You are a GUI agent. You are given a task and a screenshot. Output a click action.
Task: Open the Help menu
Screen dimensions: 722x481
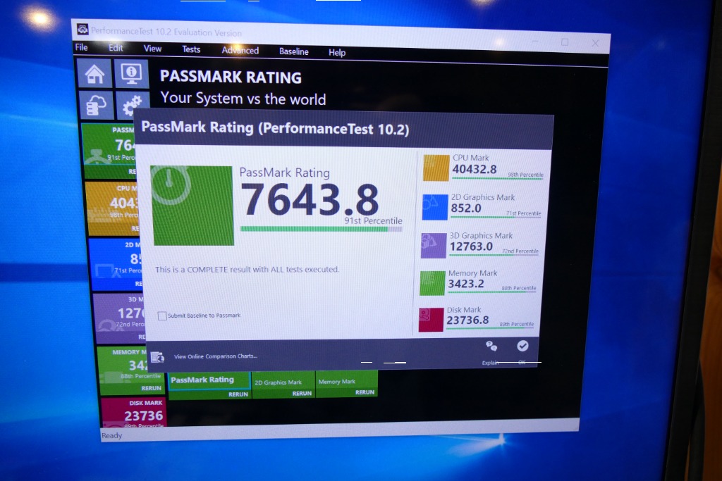[x=337, y=52]
